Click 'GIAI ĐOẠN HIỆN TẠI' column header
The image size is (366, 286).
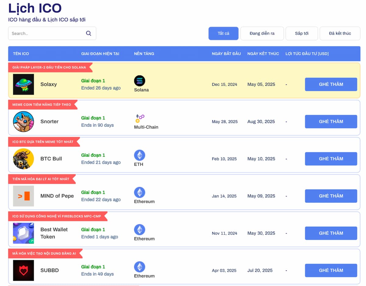coord(100,54)
